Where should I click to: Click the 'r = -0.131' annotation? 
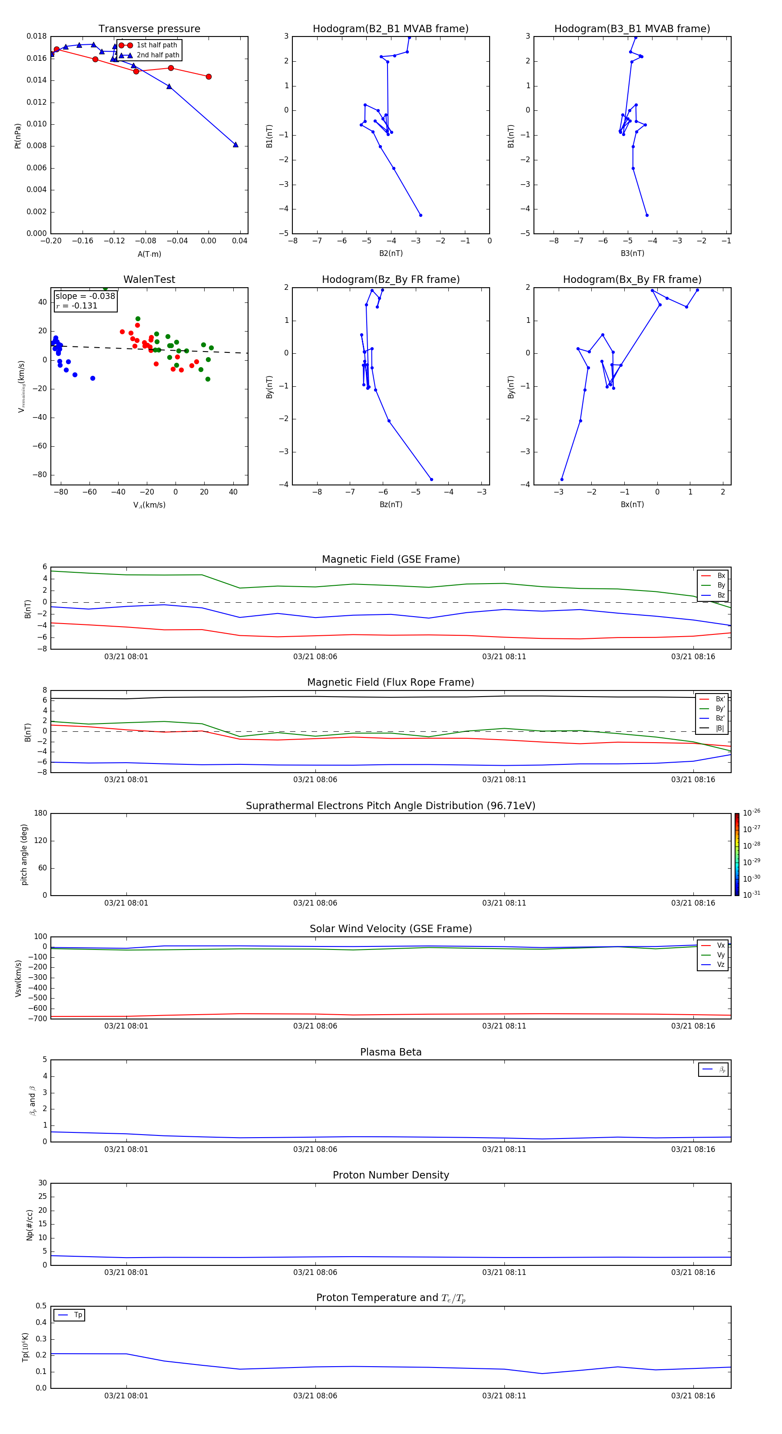77,305
